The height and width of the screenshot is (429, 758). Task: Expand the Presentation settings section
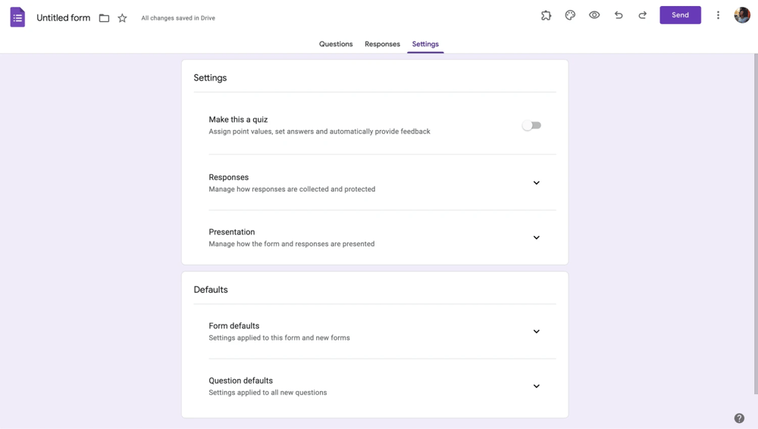(536, 238)
